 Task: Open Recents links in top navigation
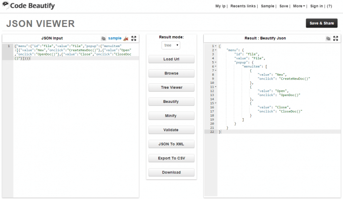click(243, 6)
